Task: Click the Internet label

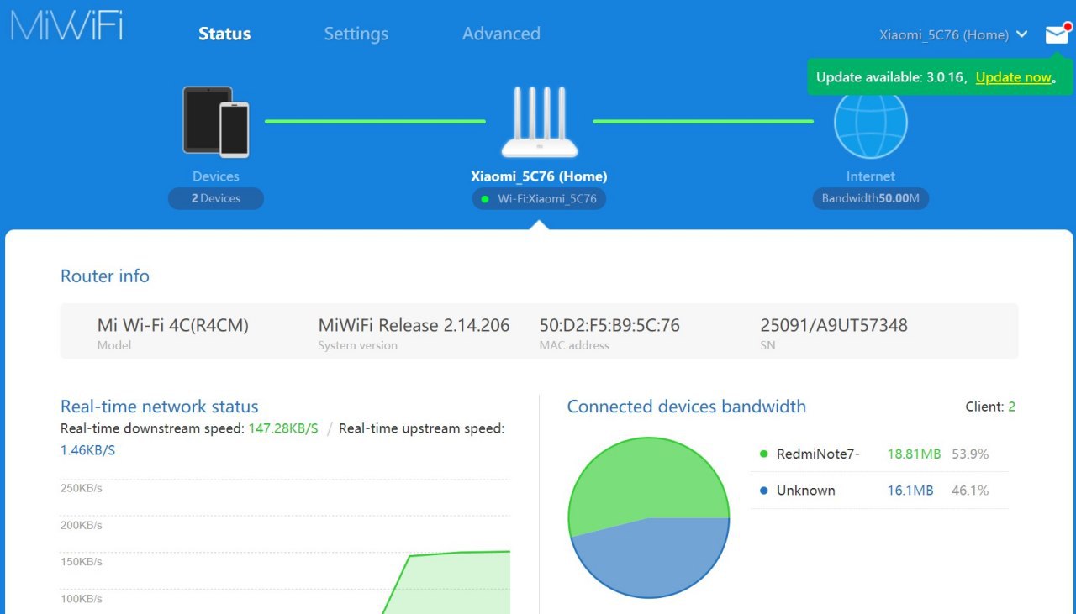Action: point(871,176)
